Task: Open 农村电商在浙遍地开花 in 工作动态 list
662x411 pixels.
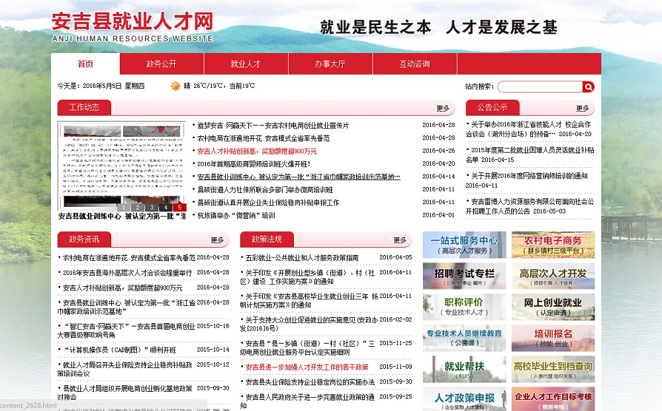Action: [x=263, y=138]
